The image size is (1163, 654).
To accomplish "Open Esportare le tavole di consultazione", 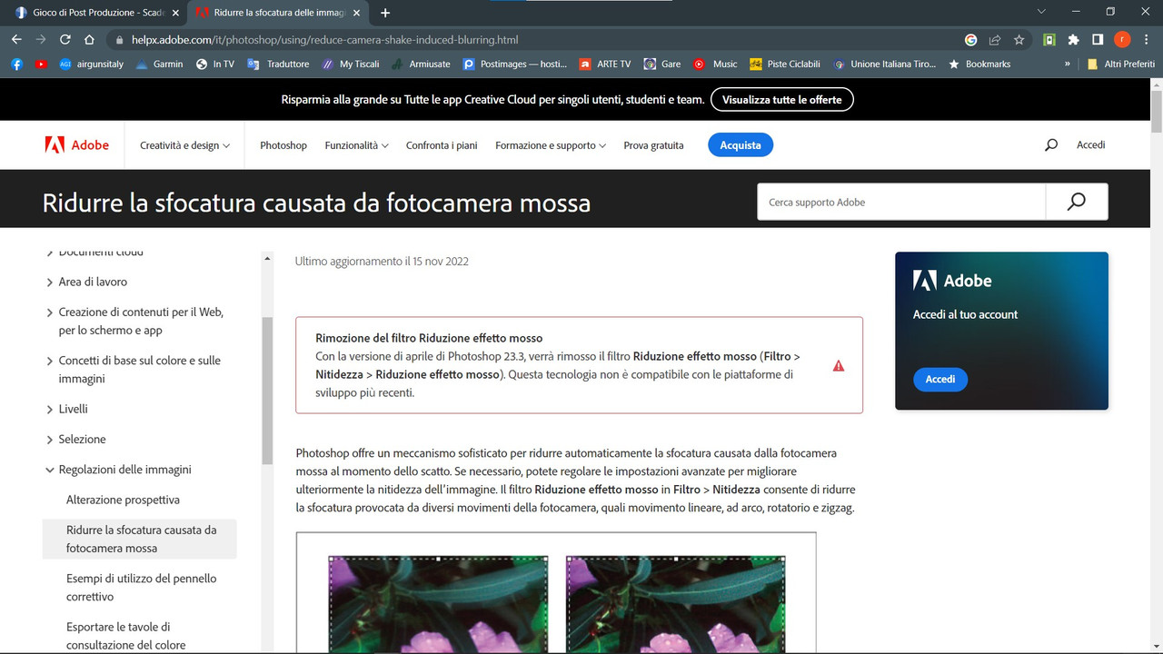I will tap(125, 636).
